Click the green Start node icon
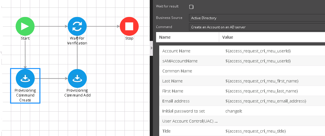This screenshot has width=325, height=136. coord(25,26)
